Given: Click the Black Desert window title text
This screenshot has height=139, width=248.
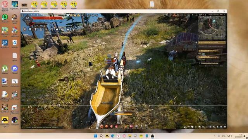Looking at the screenshot, I should click(32, 11).
